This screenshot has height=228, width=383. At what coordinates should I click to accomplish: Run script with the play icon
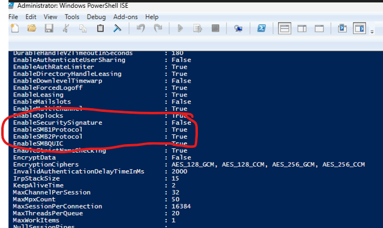click(180, 29)
